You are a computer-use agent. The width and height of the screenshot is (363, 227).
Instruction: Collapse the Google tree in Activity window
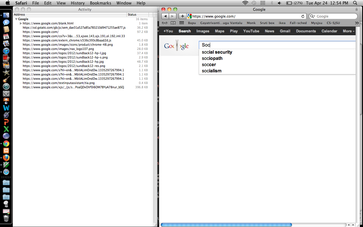[16, 19]
